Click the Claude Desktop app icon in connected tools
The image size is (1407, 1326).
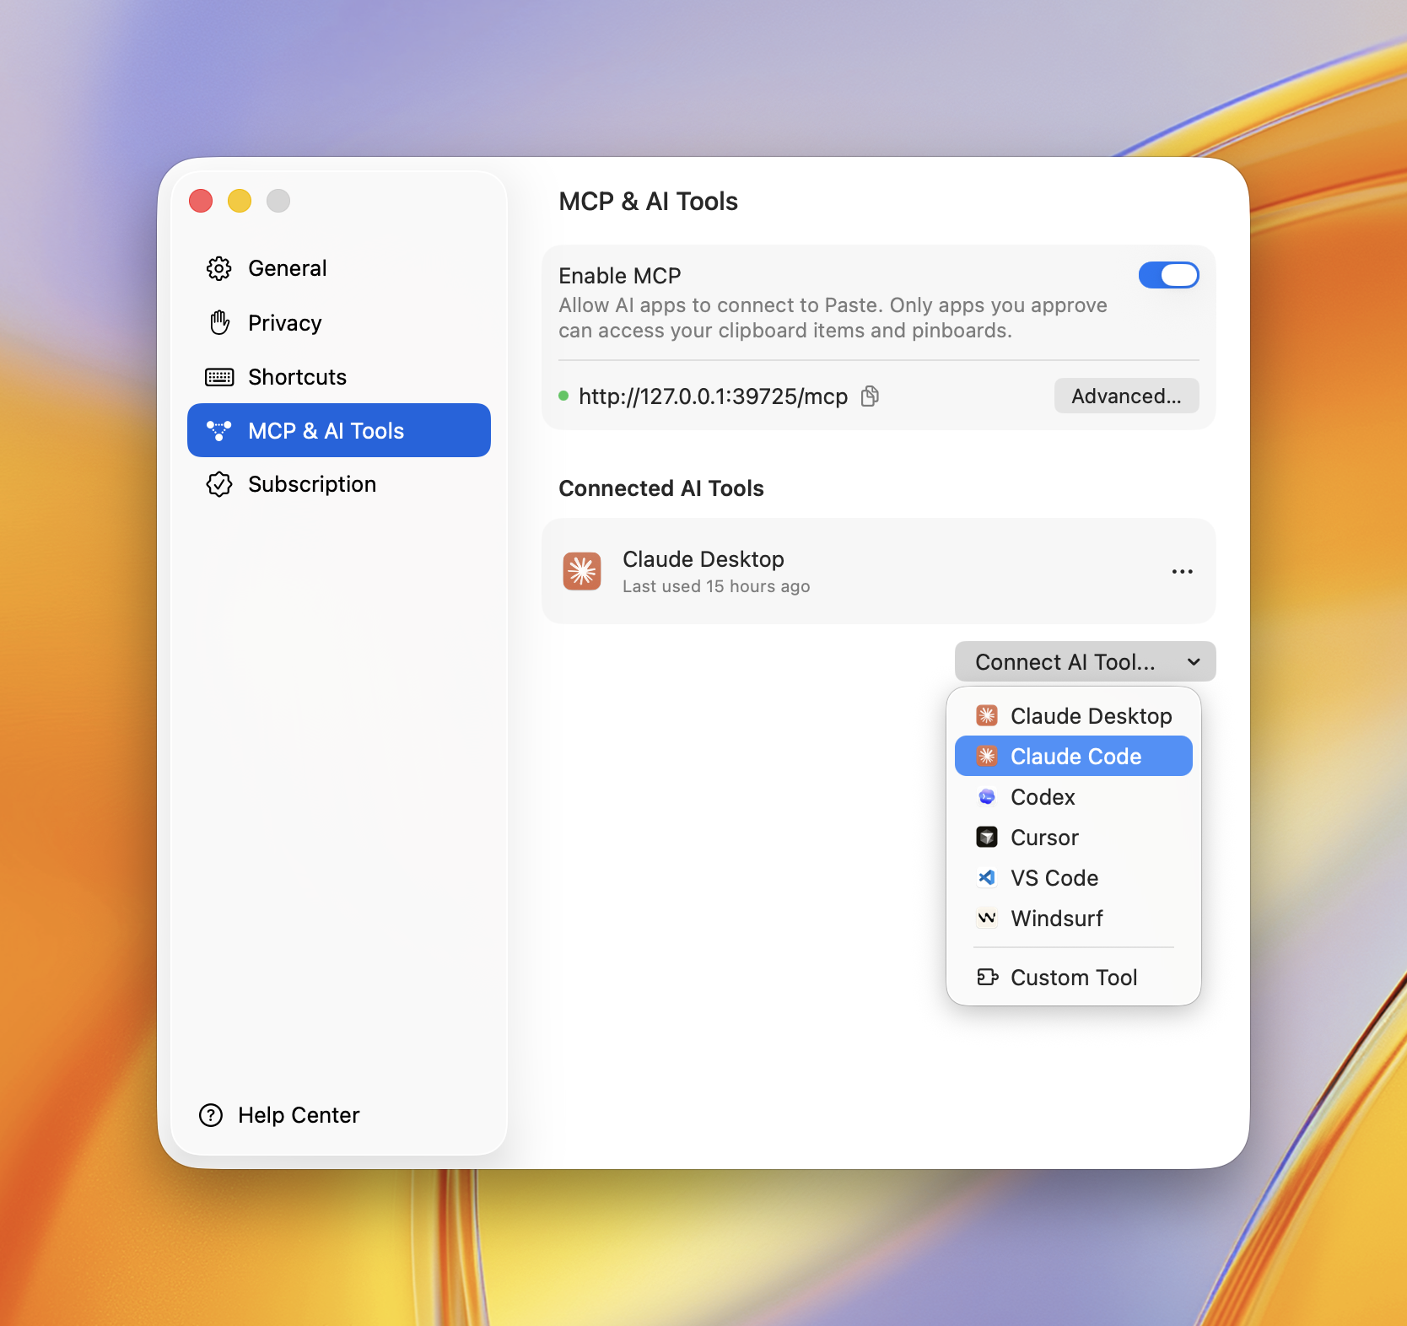click(582, 571)
